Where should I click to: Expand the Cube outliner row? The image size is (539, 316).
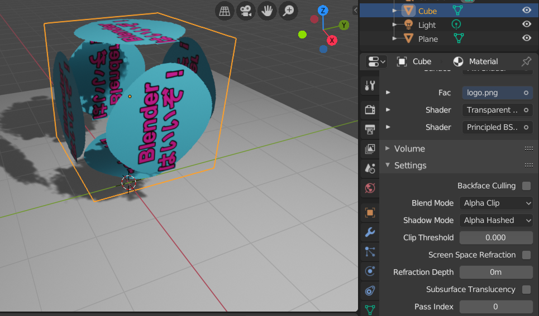click(395, 11)
